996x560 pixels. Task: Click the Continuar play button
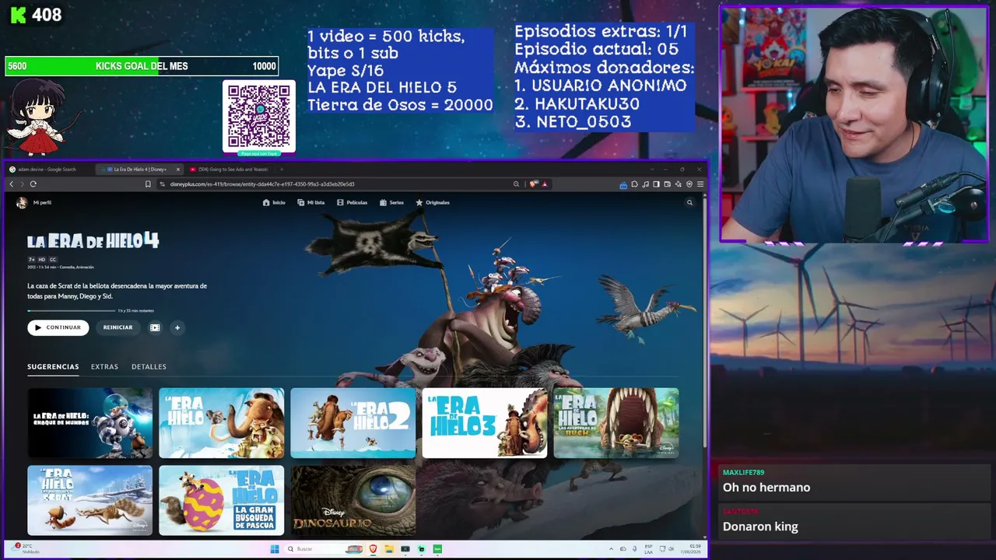(58, 327)
